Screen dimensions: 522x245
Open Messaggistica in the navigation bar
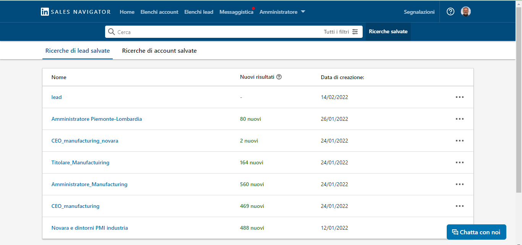236,12
